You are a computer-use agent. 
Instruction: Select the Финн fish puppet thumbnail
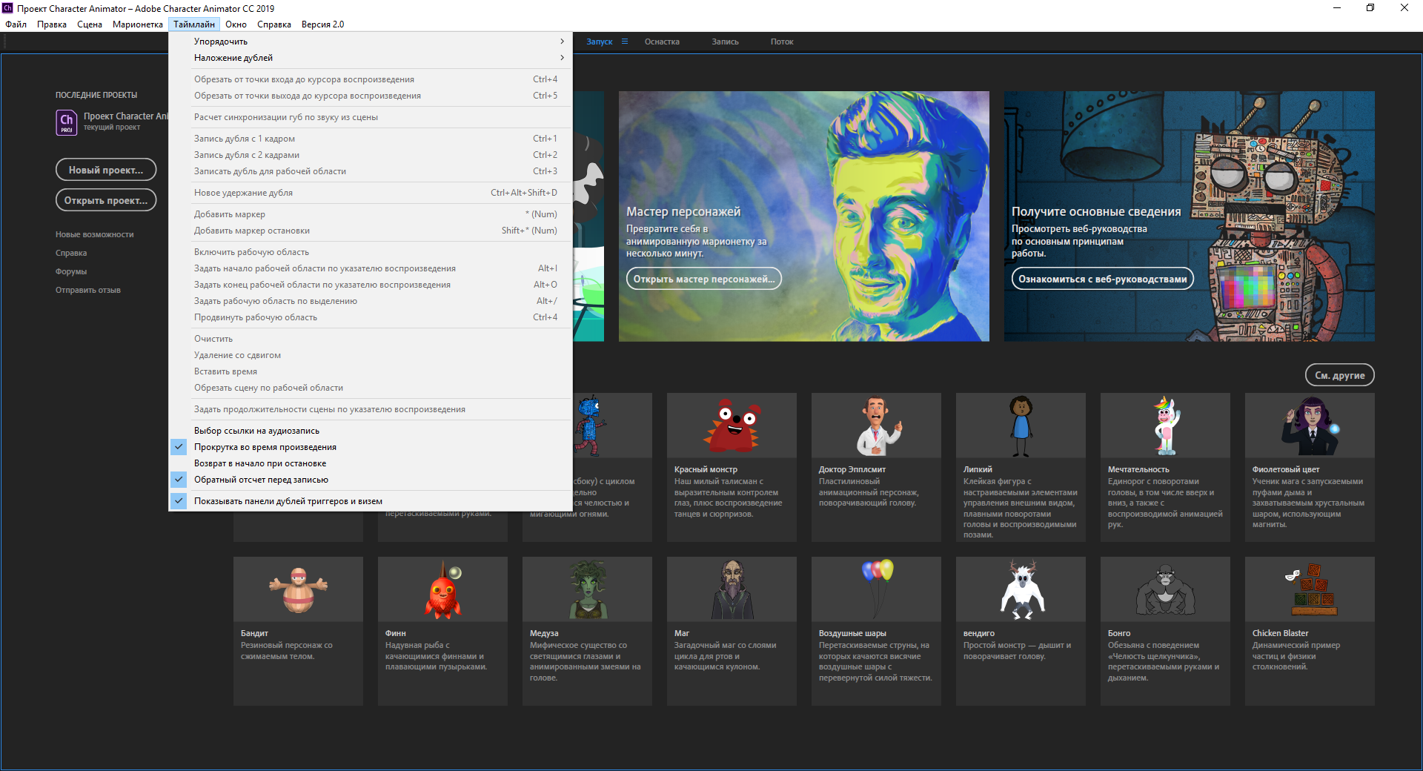pyautogui.click(x=442, y=589)
